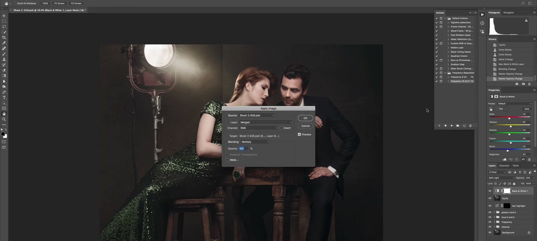This screenshot has width=537, height=241.
Task: Click the Fit Screen button
Action: tap(59, 3)
